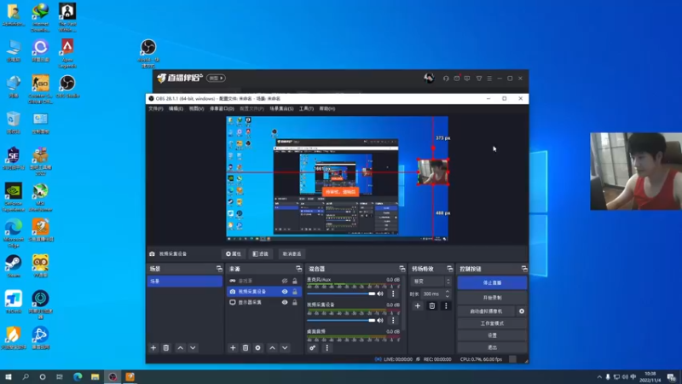The image size is (682, 384).
Task: Start the virtual camera with 启动虚拟摄像机
Action: pos(486,311)
